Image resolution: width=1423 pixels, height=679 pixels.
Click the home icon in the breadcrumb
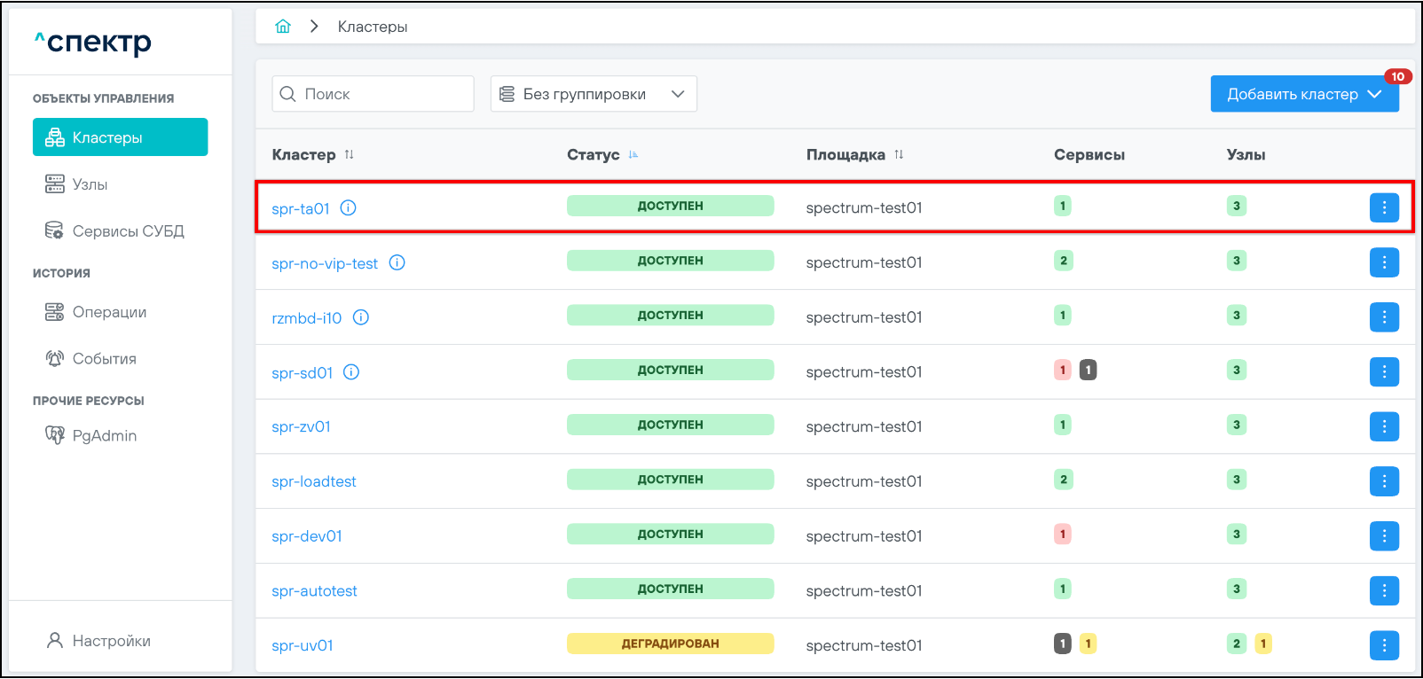click(x=283, y=27)
